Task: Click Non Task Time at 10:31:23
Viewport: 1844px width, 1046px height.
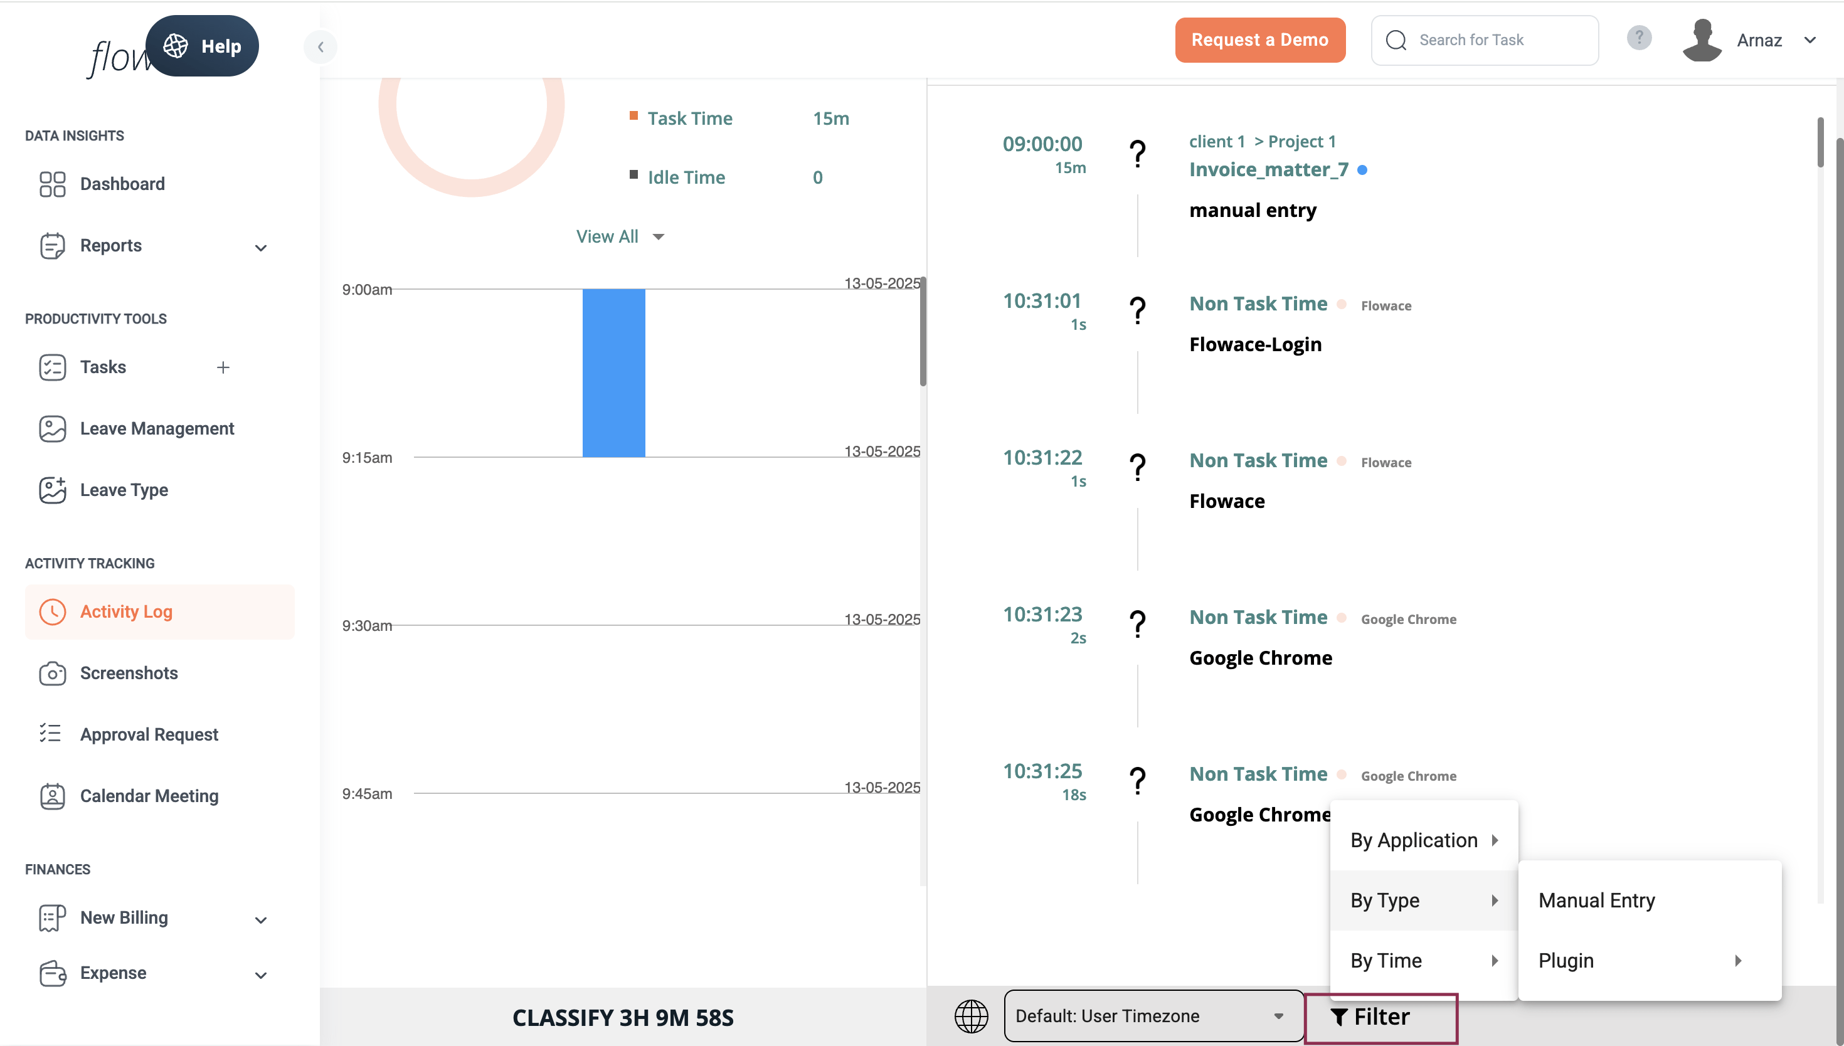Action: coord(1258,617)
